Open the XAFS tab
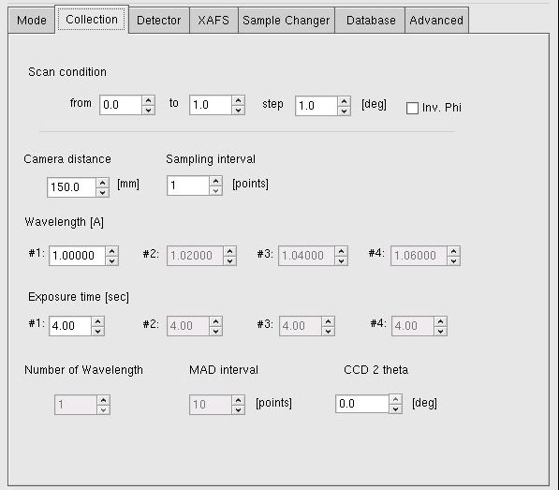The height and width of the screenshot is (490, 559). [213, 21]
